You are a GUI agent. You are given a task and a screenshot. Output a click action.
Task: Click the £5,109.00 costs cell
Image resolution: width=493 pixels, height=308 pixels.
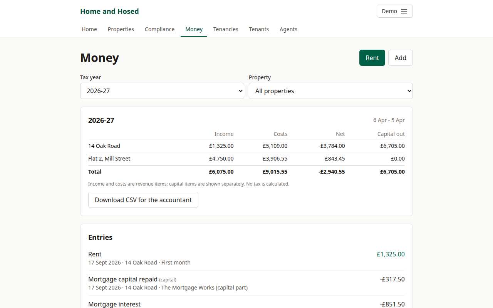pos(275,146)
